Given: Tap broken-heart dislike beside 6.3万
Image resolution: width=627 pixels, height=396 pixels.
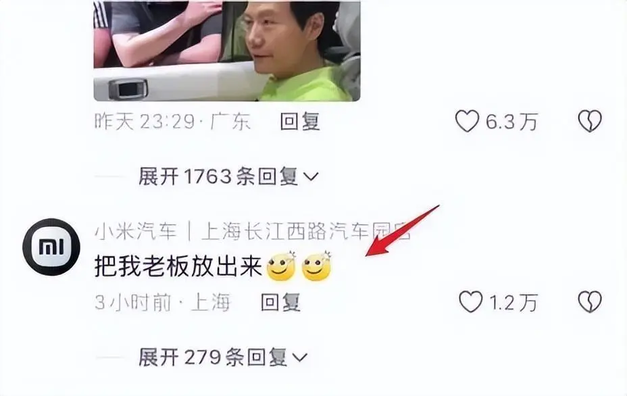Looking at the screenshot, I should (590, 121).
